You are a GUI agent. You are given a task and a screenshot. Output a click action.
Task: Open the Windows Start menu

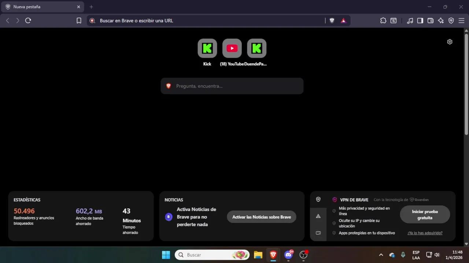tap(166, 255)
